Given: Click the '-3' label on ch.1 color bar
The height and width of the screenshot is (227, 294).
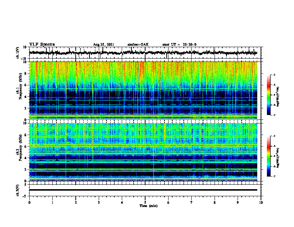Looking at the screenshot, I should coord(274,75).
